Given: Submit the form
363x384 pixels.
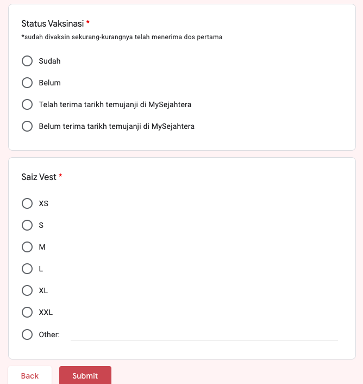Looking at the screenshot, I should [x=85, y=376].
